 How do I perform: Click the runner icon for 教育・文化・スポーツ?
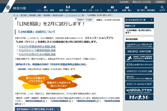(92, 7)
